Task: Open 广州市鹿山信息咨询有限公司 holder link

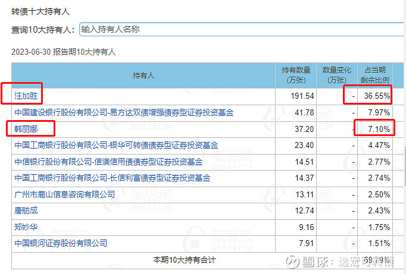Action: pos(64,194)
